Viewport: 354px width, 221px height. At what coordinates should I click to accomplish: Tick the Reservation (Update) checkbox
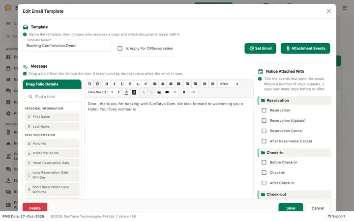(264, 121)
